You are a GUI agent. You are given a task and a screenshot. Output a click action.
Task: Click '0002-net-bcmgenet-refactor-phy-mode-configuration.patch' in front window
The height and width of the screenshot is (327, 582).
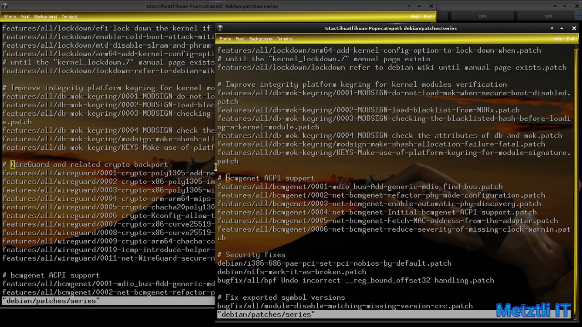(381, 195)
